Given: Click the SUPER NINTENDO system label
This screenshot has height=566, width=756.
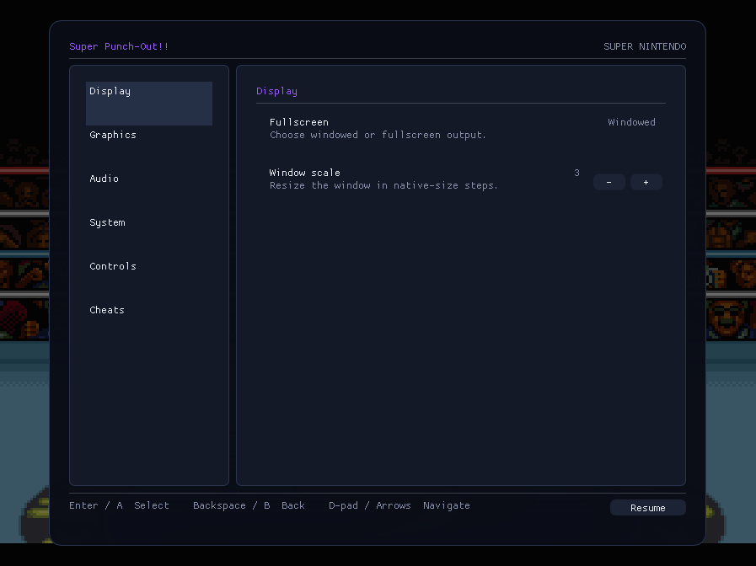Looking at the screenshot, I should [645, 46].
